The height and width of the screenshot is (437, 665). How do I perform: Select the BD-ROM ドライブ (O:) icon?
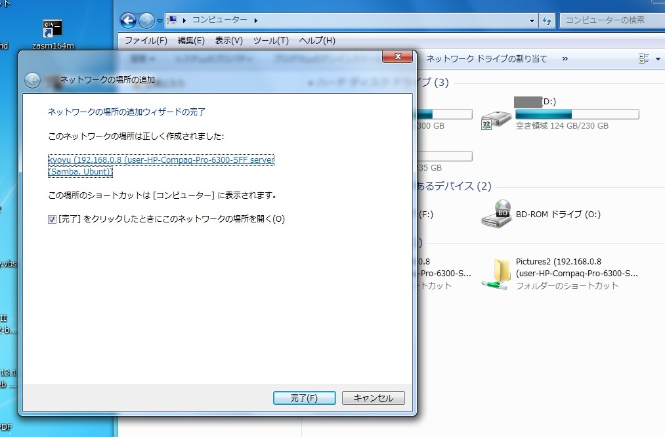(496, 214)
